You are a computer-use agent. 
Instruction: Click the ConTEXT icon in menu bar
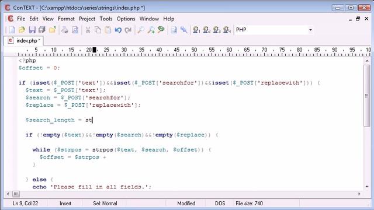coord(11,19)
